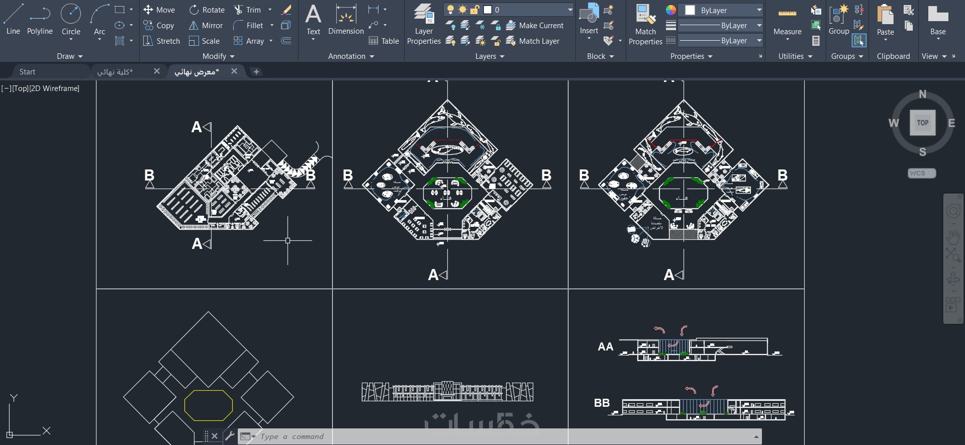Click the white ByLayer color swatch
Viewport: 965px width, 445px height.
pyautogui.click(x=690, y=10)
